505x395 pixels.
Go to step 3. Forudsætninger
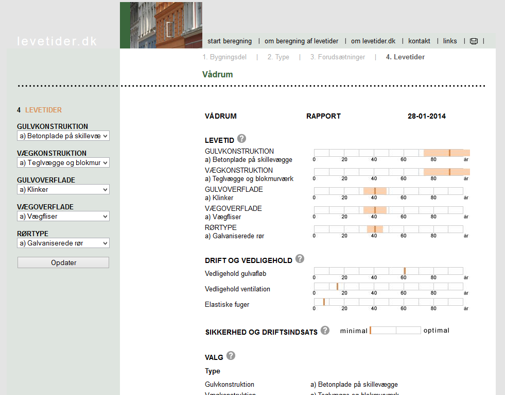pos(338,57)
